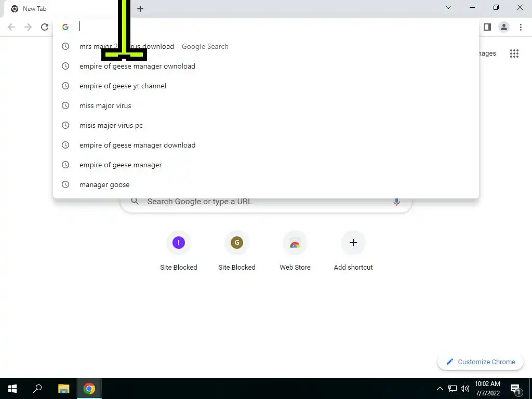Click magnifier icon in Google search box
Viewport: 532px width, 399px height.
135,202
